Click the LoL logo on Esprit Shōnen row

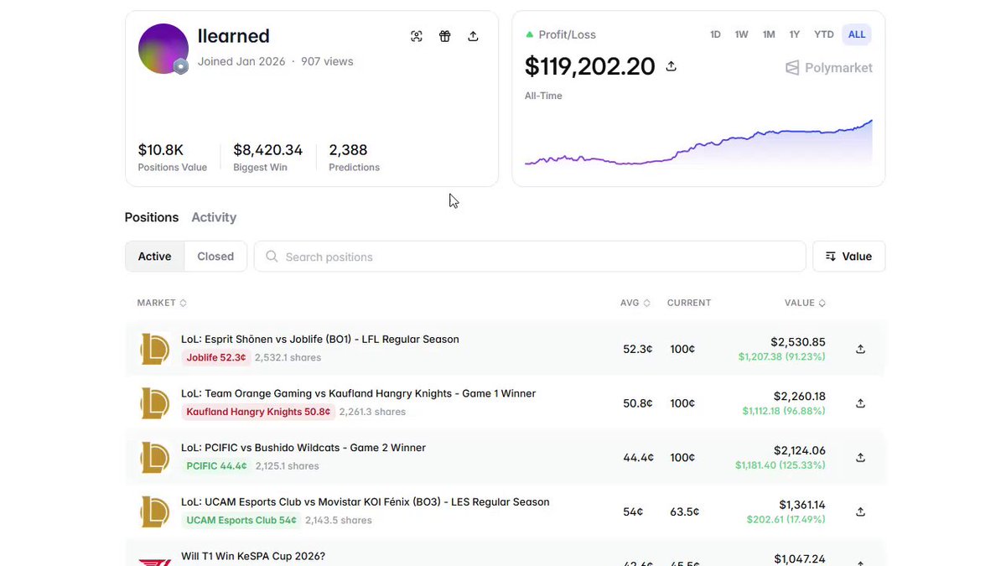click(x=155, y=349)
